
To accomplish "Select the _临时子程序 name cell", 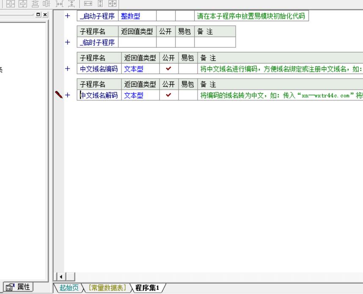I will pos(97,42).
